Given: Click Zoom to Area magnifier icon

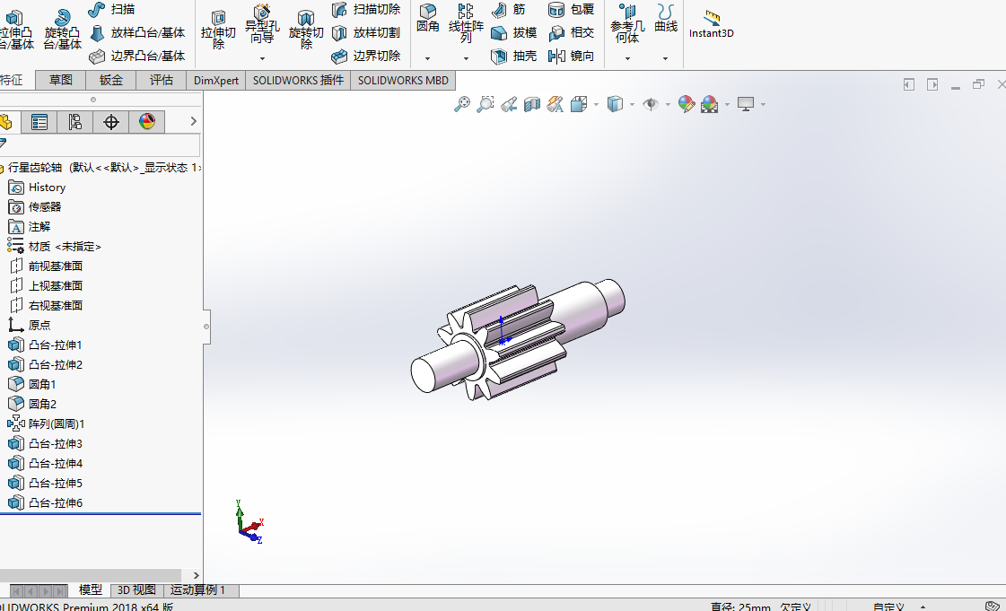Looking at the screenshot, I should point(485,104).
